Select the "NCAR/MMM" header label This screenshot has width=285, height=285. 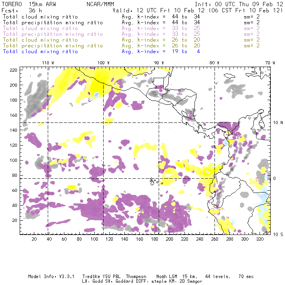[100, 4]
